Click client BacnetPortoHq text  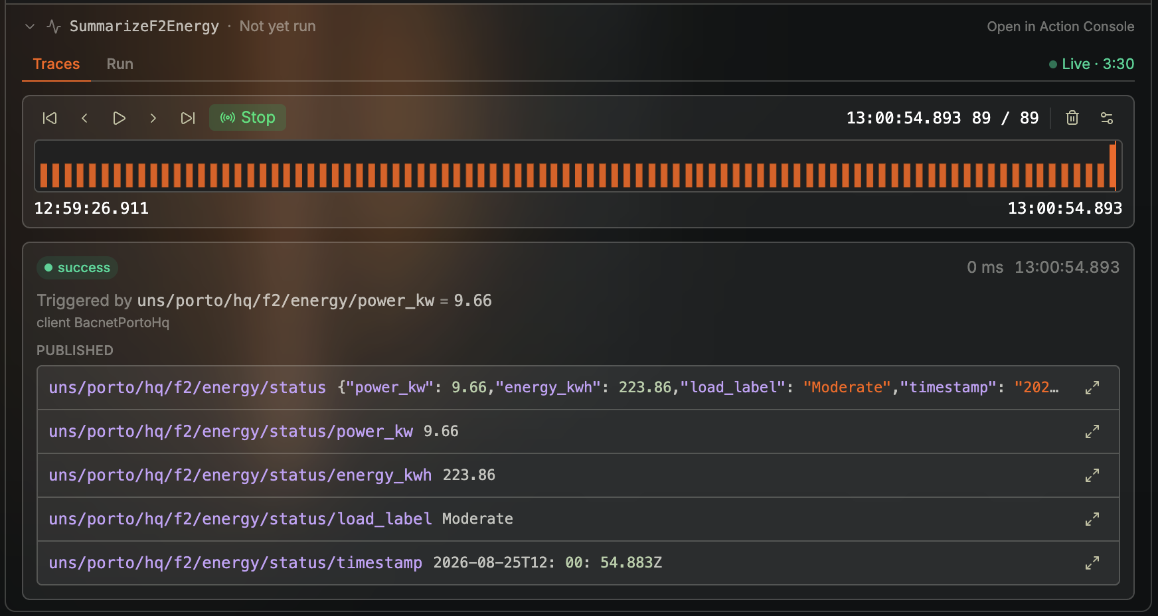coord(103,323)
